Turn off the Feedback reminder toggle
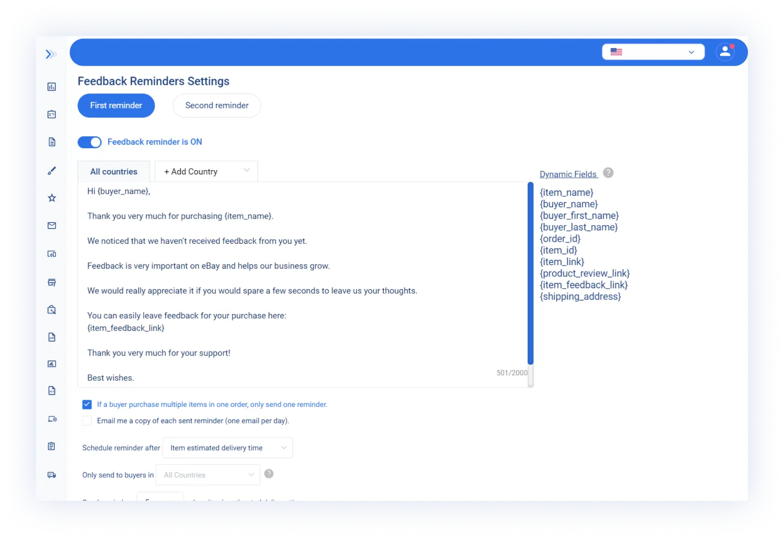Viewport: 784px width, 537px height. pos(90,142)
